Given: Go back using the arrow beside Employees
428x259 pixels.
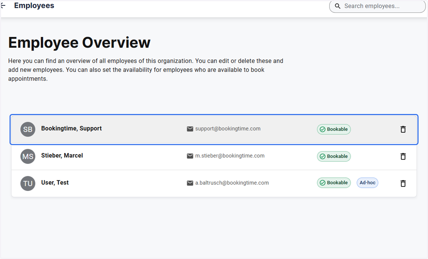Looking at the screenshot, I should pyautogui.click(x=3, y=6).
